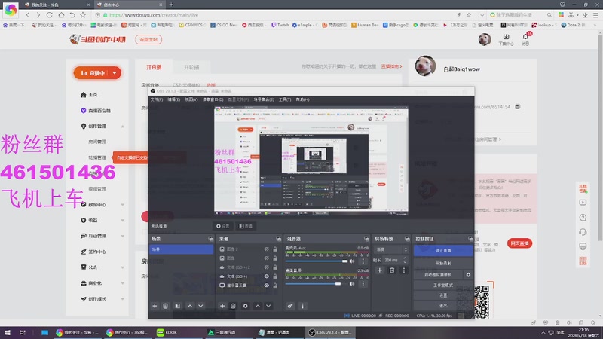
Task: Bookmark page with toolbar star icon
Action: 83,15
